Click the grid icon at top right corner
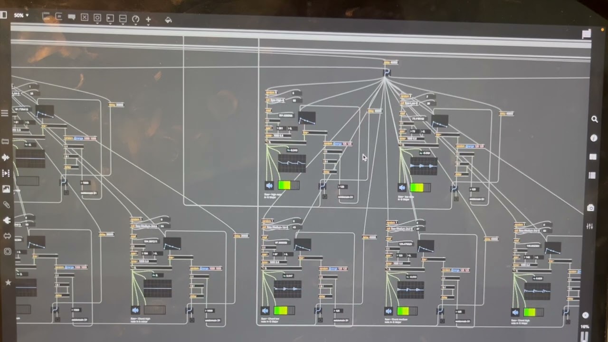This screenshot has height=342, width=608. pos(586,34)
